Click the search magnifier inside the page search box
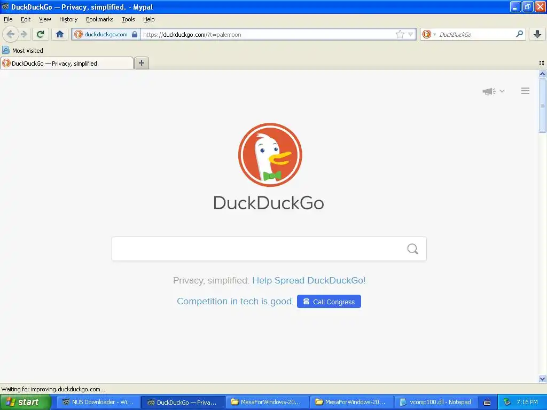Image resolution: width=547 pixels, height=410 pixels. (413, 249)
